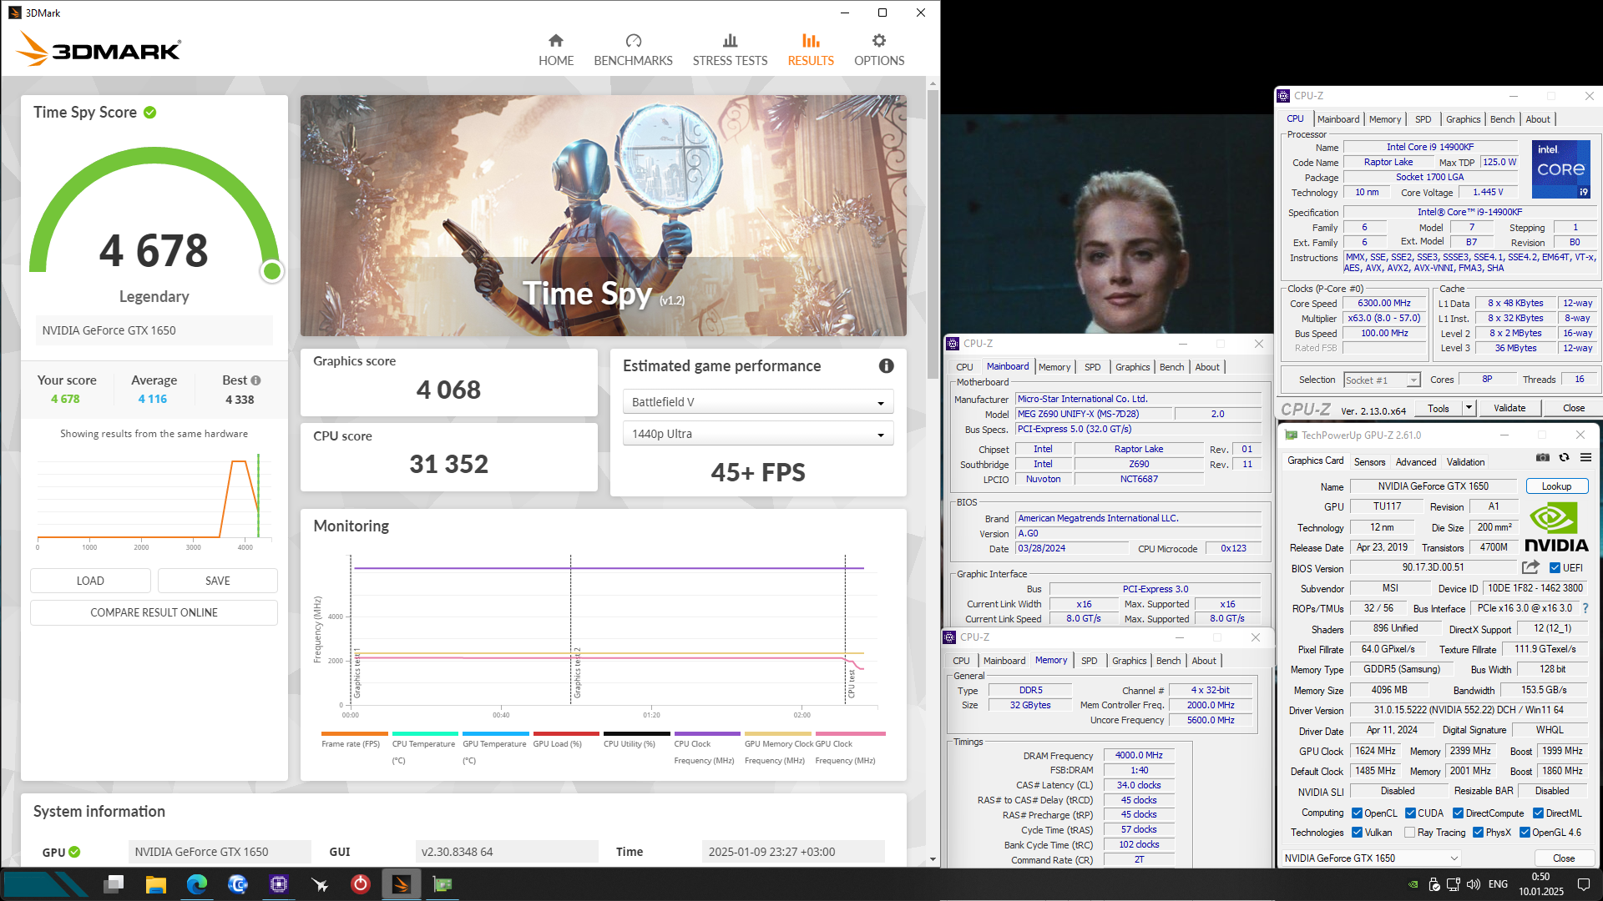The width and height of the screenshot is (1603, 901).
Task: Click the 3DMark vertical scrollbar thumb
Action: tap(933, 236)
